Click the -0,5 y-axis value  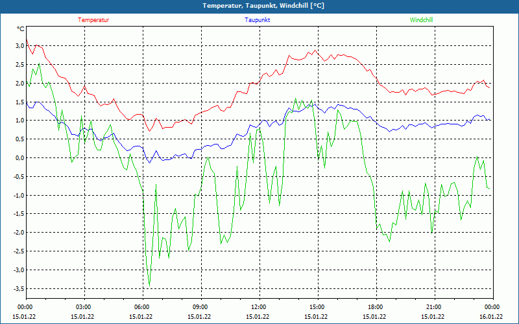point(19,176)
